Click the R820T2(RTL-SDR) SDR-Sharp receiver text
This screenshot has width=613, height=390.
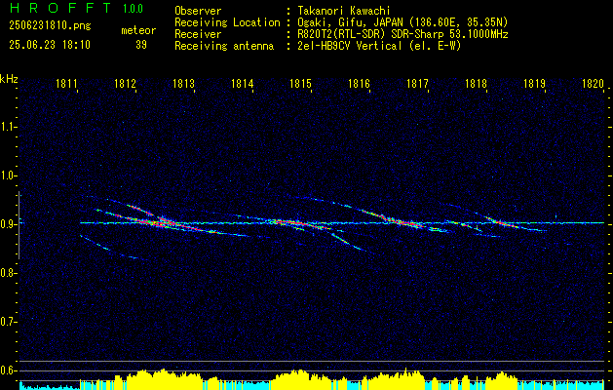402,34
